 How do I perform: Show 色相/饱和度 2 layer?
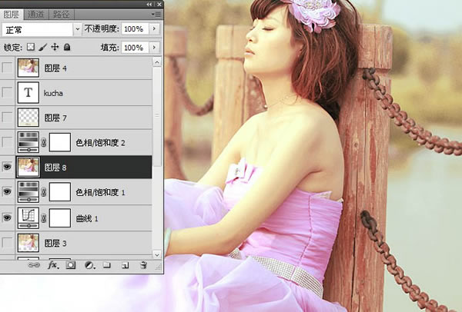[7, 142]
